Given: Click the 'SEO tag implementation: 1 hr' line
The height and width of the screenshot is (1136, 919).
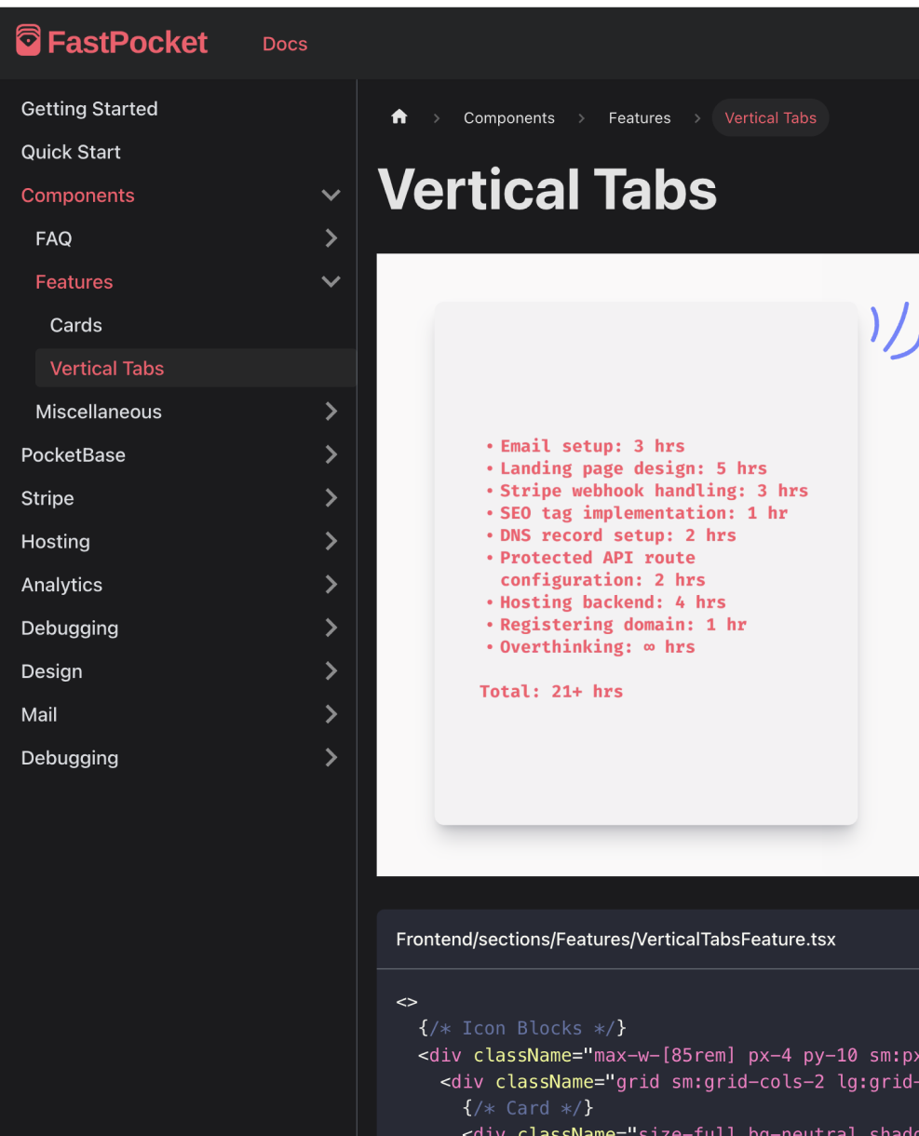Looking at the screenshot, I should (643, 513).
